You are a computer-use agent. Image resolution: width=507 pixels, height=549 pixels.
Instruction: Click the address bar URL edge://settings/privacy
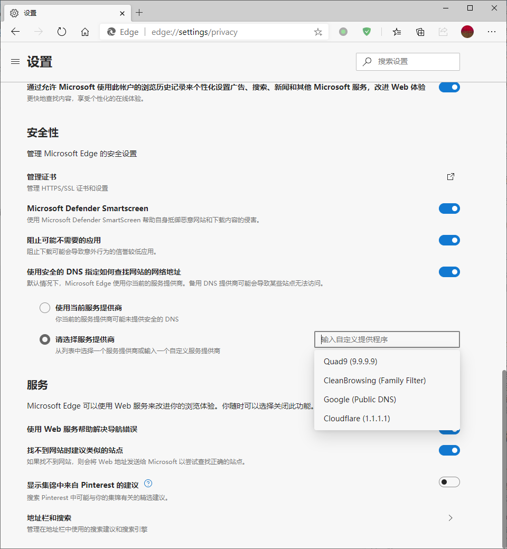194,32
